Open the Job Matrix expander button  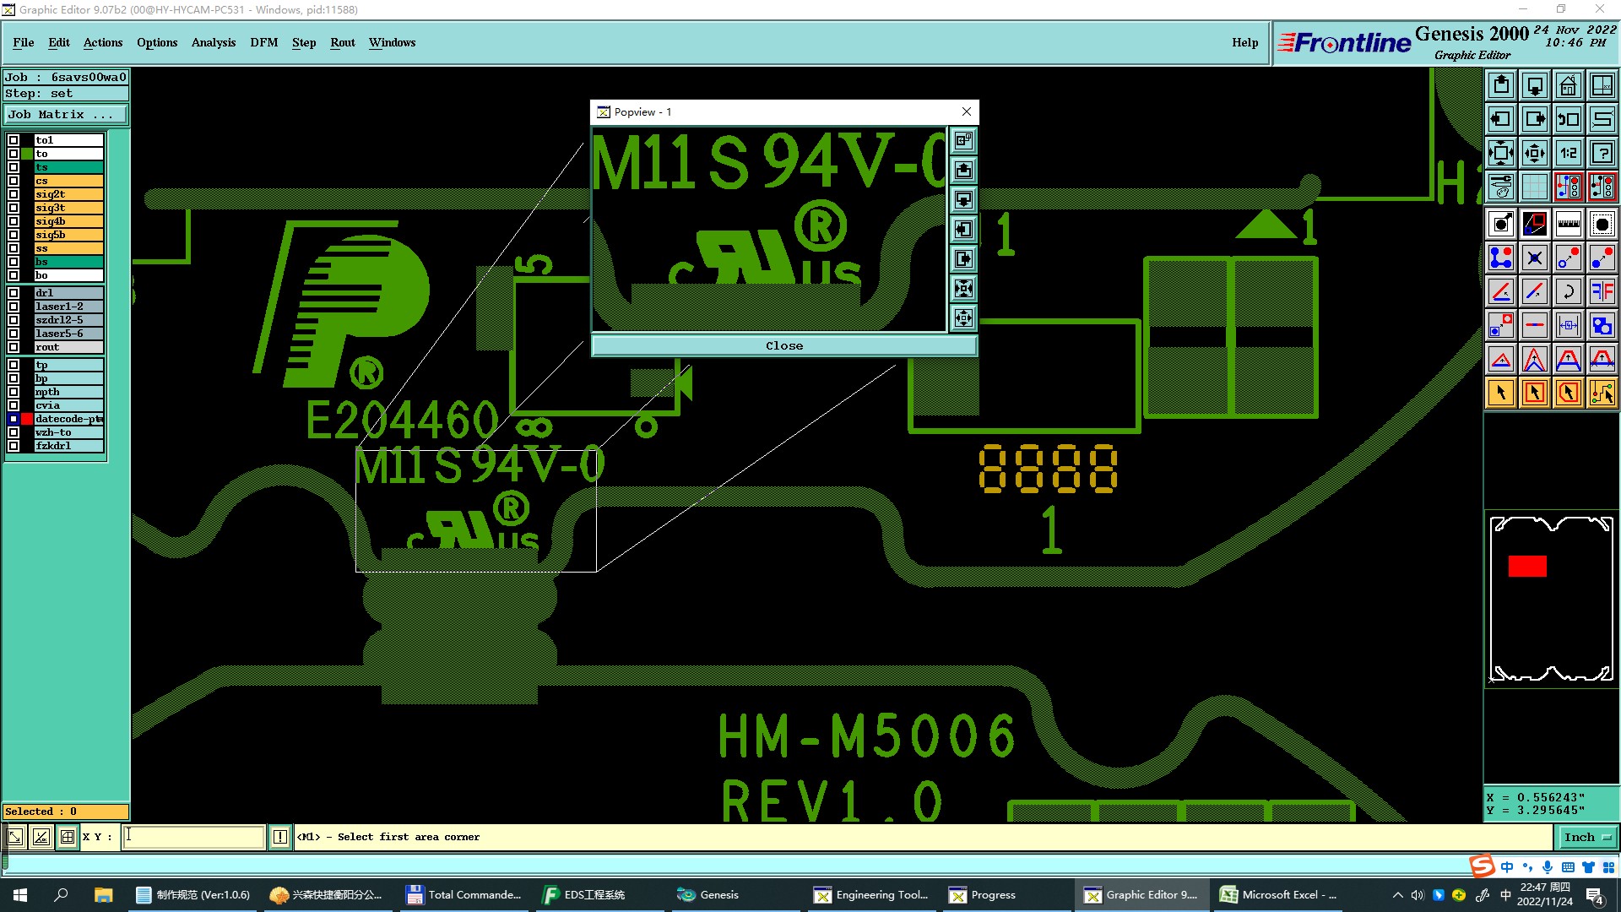coord(66,115)
